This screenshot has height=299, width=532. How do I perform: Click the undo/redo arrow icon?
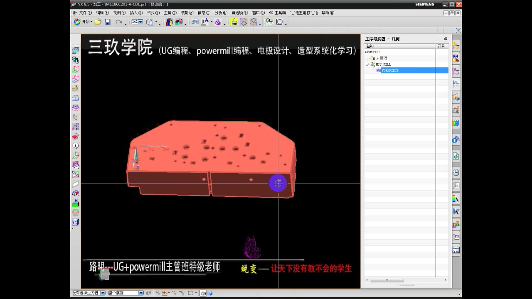point(119,22)
